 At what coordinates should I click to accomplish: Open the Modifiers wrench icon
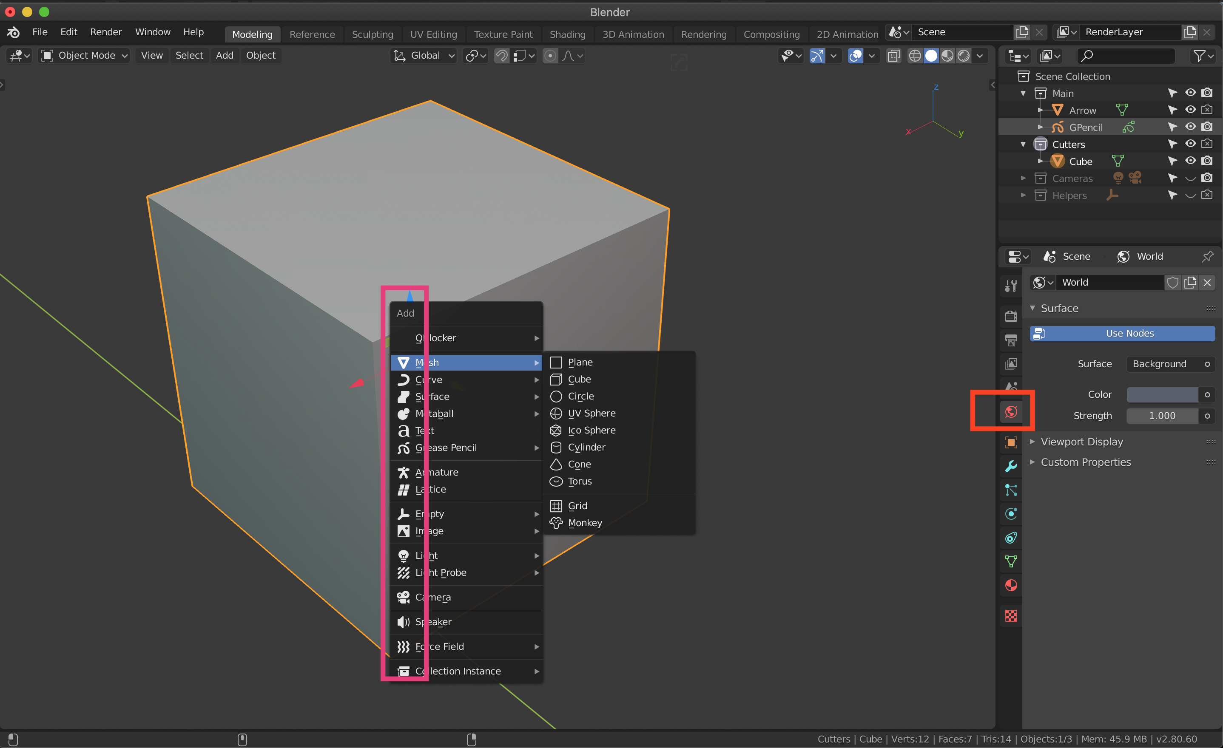(x=1010, y=466)
